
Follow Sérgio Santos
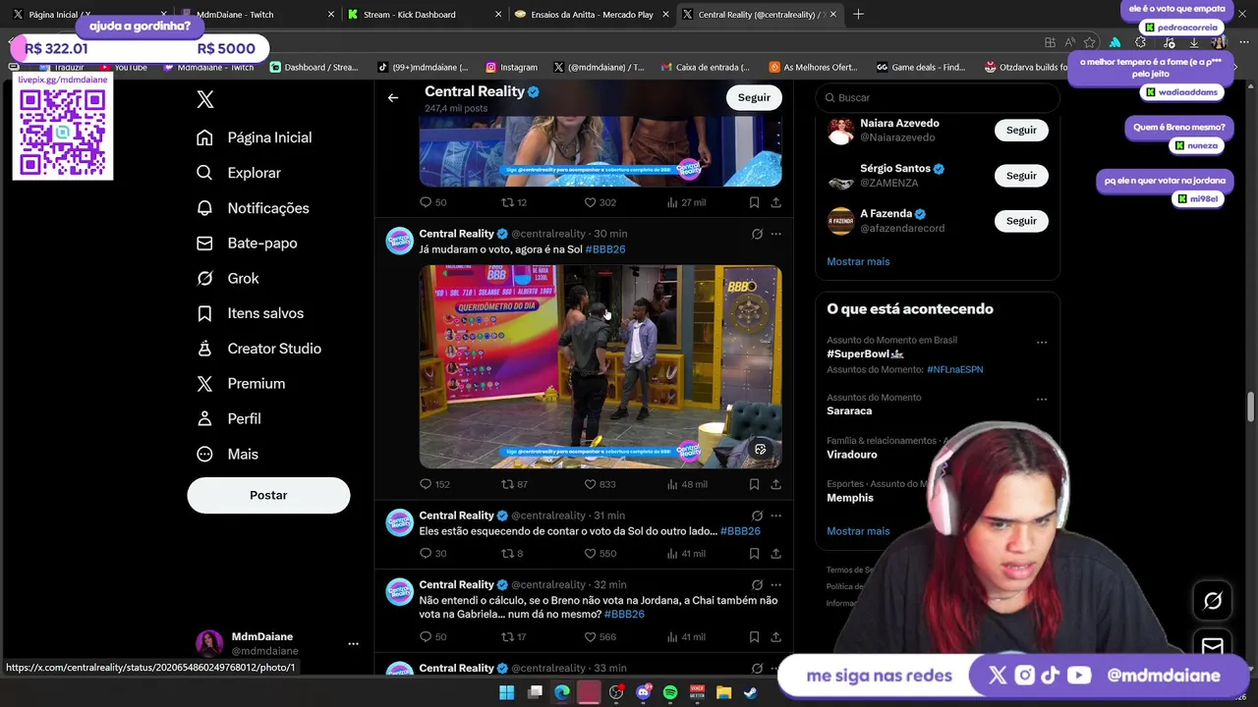(x=1021, y=175)
